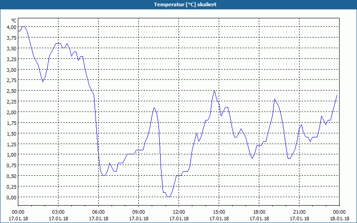Click the 21:00 time axis label
The width and height of the screenshot is (357, 223).
click(x=299, y=212)
